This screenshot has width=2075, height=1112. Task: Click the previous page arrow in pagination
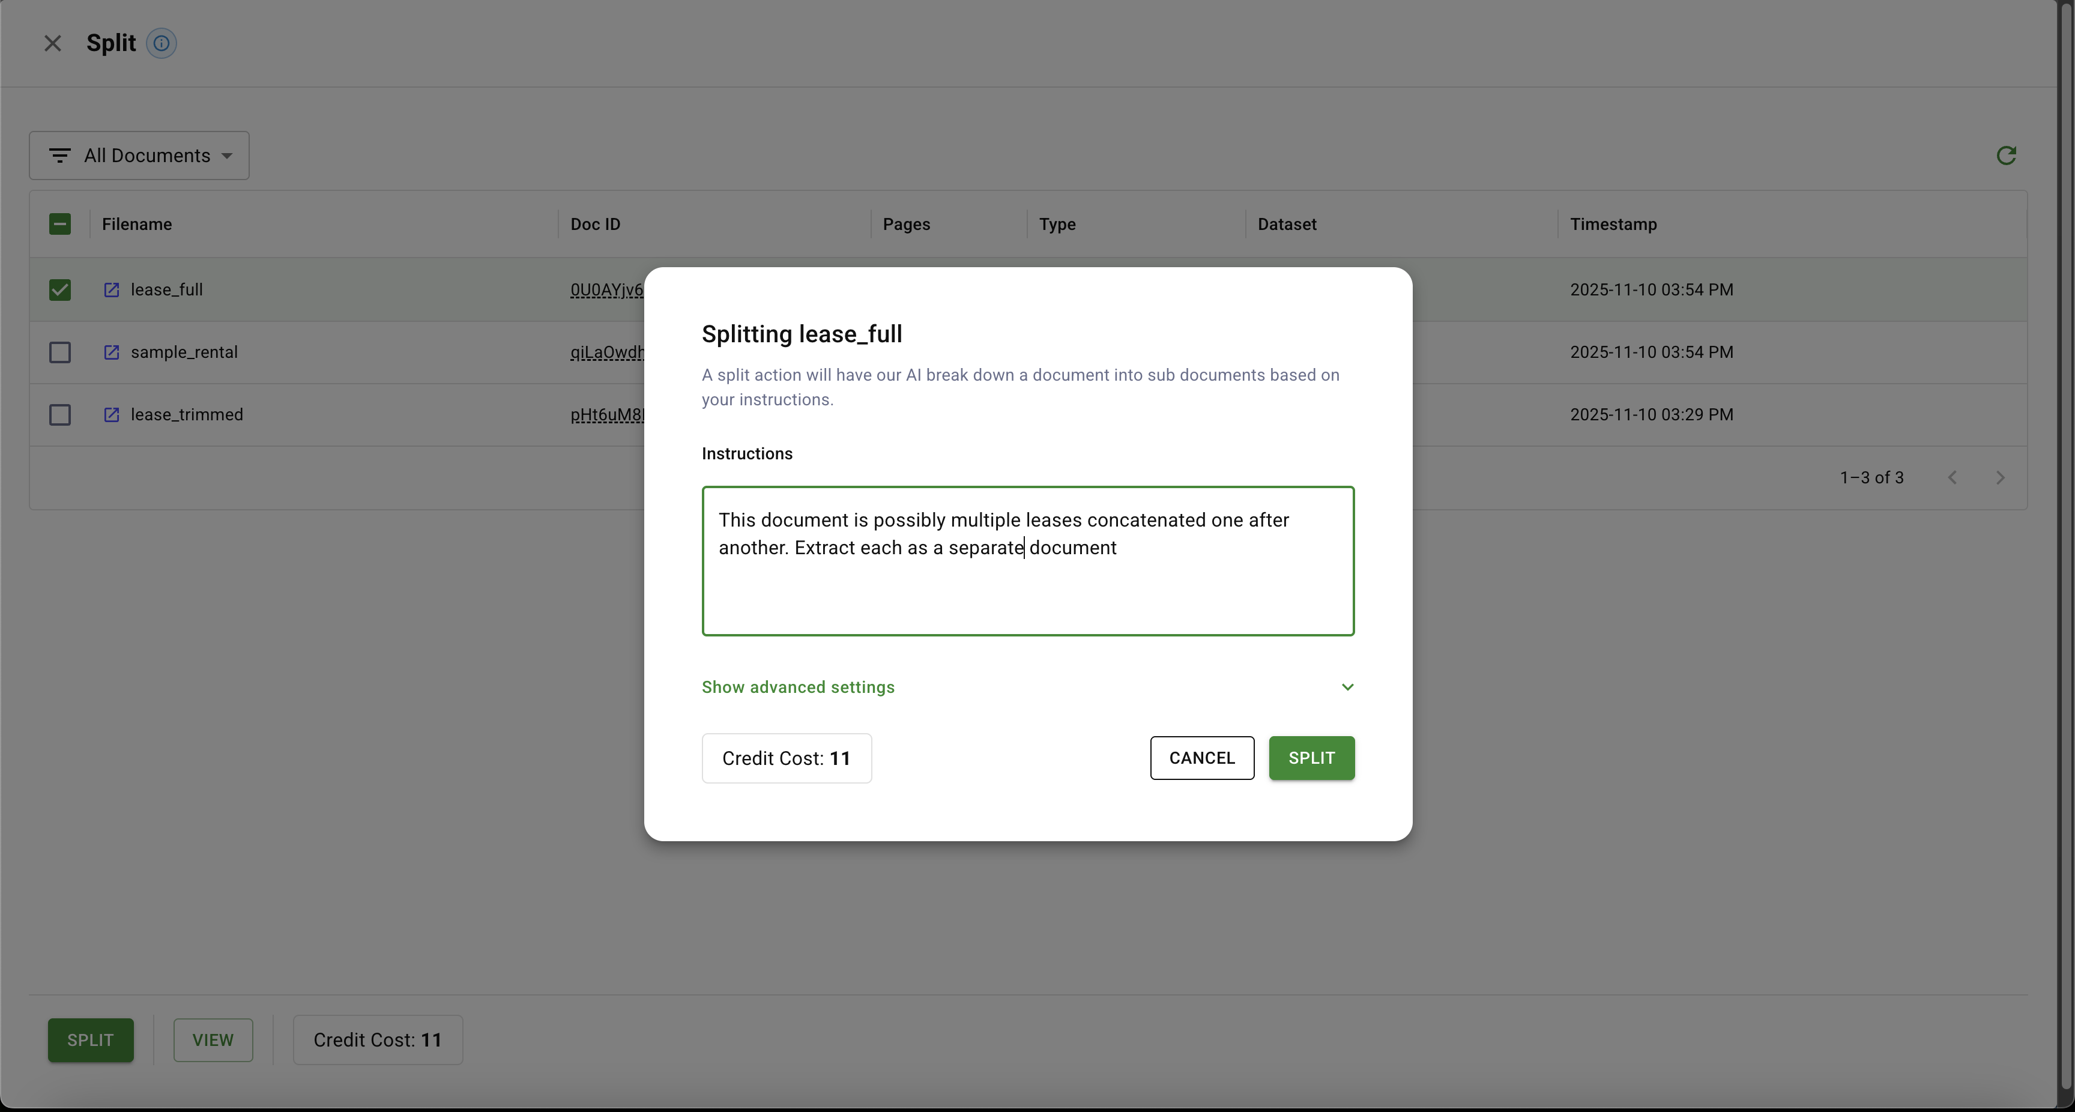tap(1953, 478)
